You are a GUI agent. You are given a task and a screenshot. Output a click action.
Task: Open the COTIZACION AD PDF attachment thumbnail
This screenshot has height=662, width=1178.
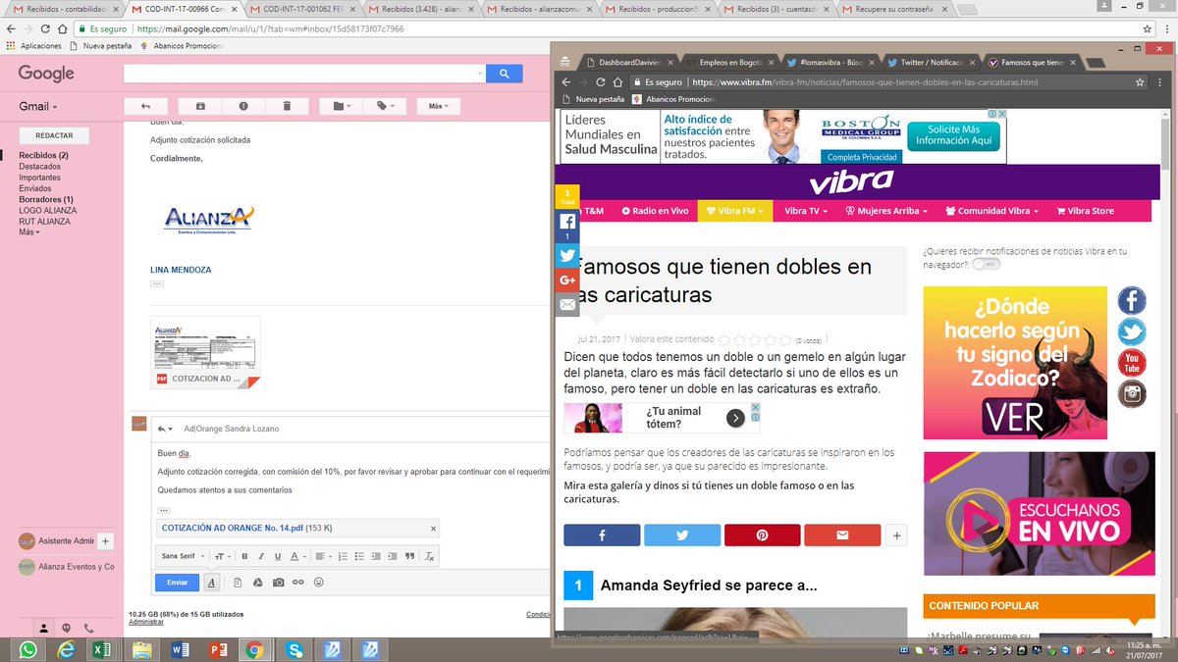[x=205, y=352]
